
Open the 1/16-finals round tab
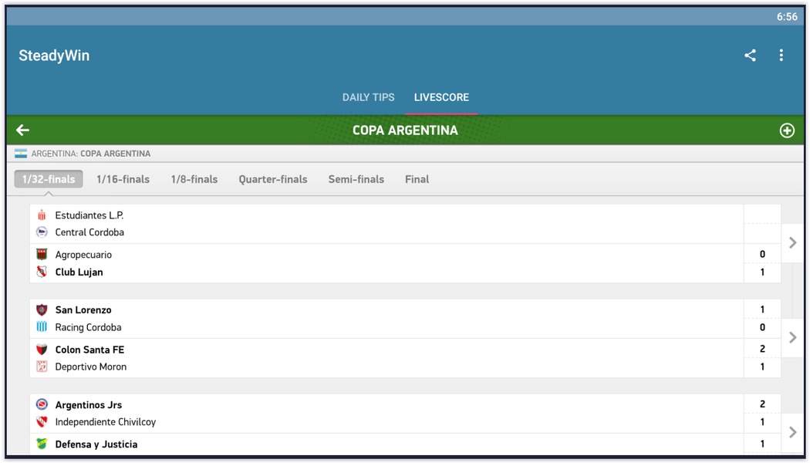tap(123, 179)
